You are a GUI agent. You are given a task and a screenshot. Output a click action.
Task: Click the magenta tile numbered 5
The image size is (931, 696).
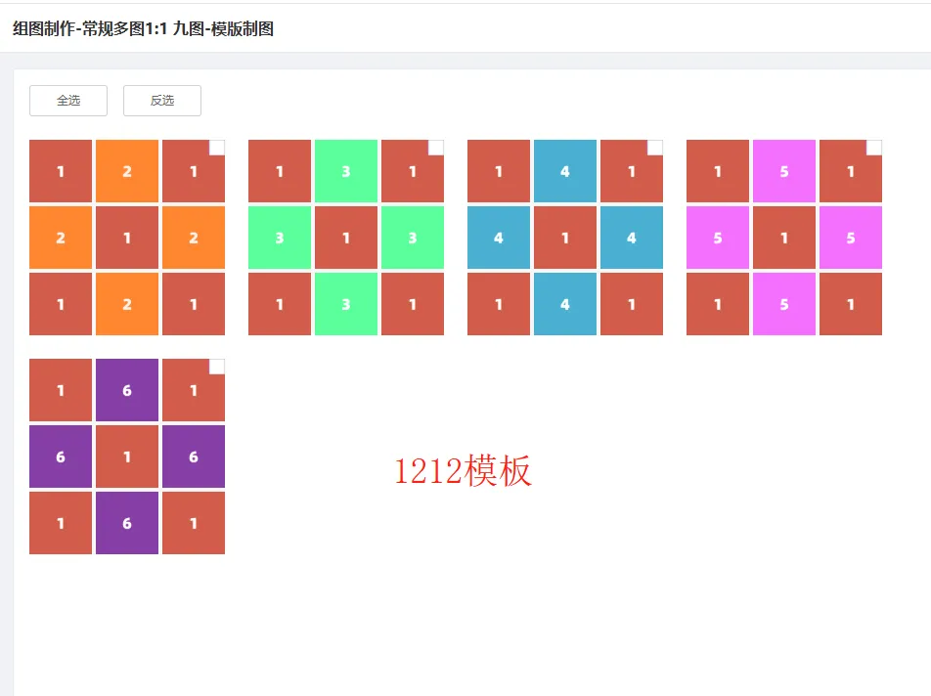pyautogui.click(x=784, y=170)
